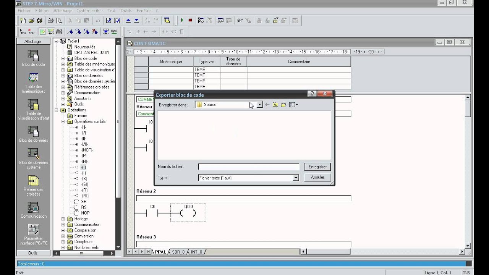This screenshot has width=489, height=275.
Task: Select the NOP instruction in tree
Action: [x=85, y=213]
